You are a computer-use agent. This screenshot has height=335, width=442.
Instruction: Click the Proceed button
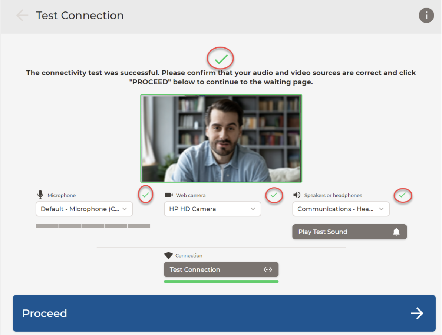224,313
